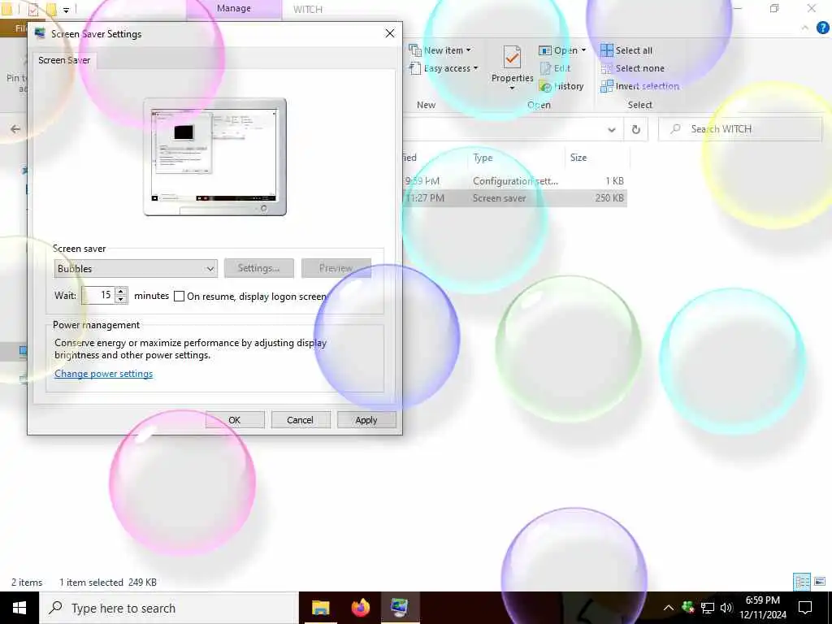Click the 1 KB size cell
Image resolution: width=832 pixels, height=624 pixels.
coord(614,181)
